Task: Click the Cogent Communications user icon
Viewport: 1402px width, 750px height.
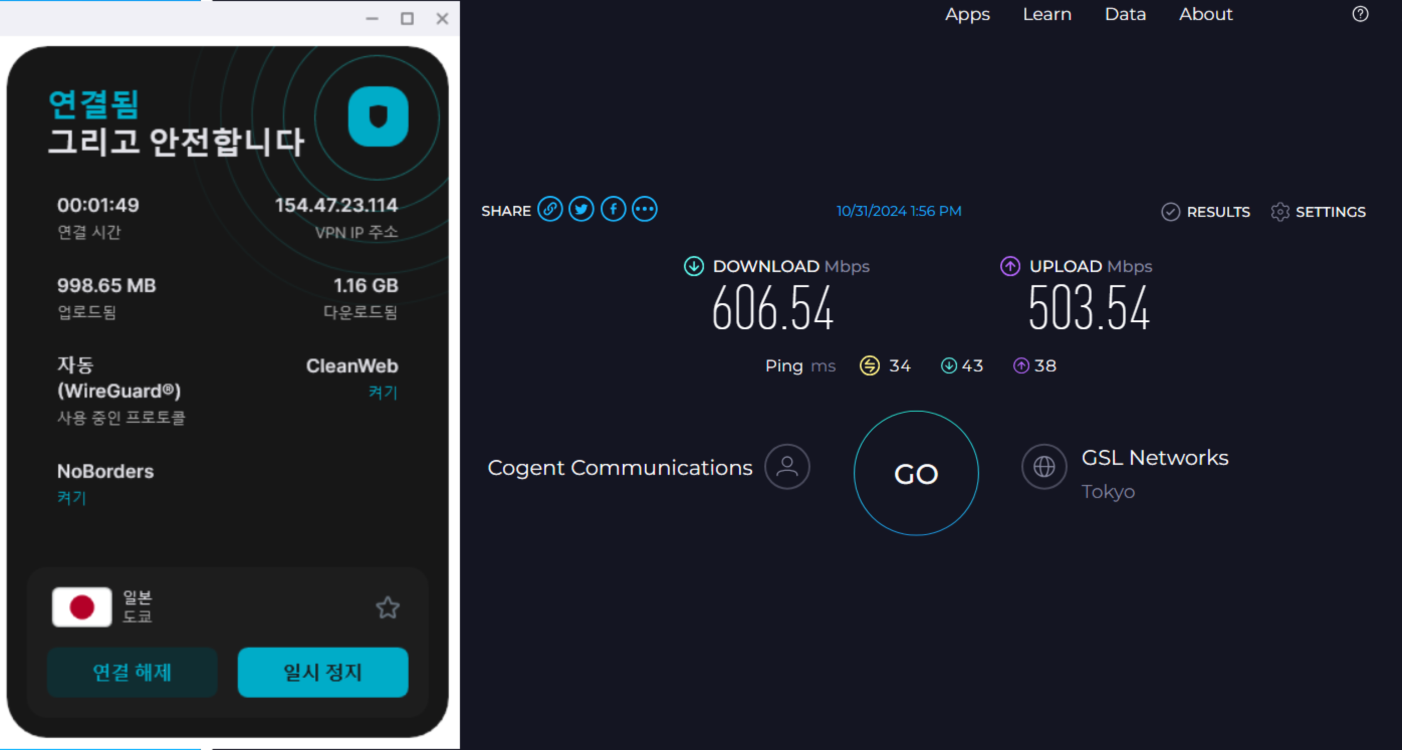Action: point(787,466)
